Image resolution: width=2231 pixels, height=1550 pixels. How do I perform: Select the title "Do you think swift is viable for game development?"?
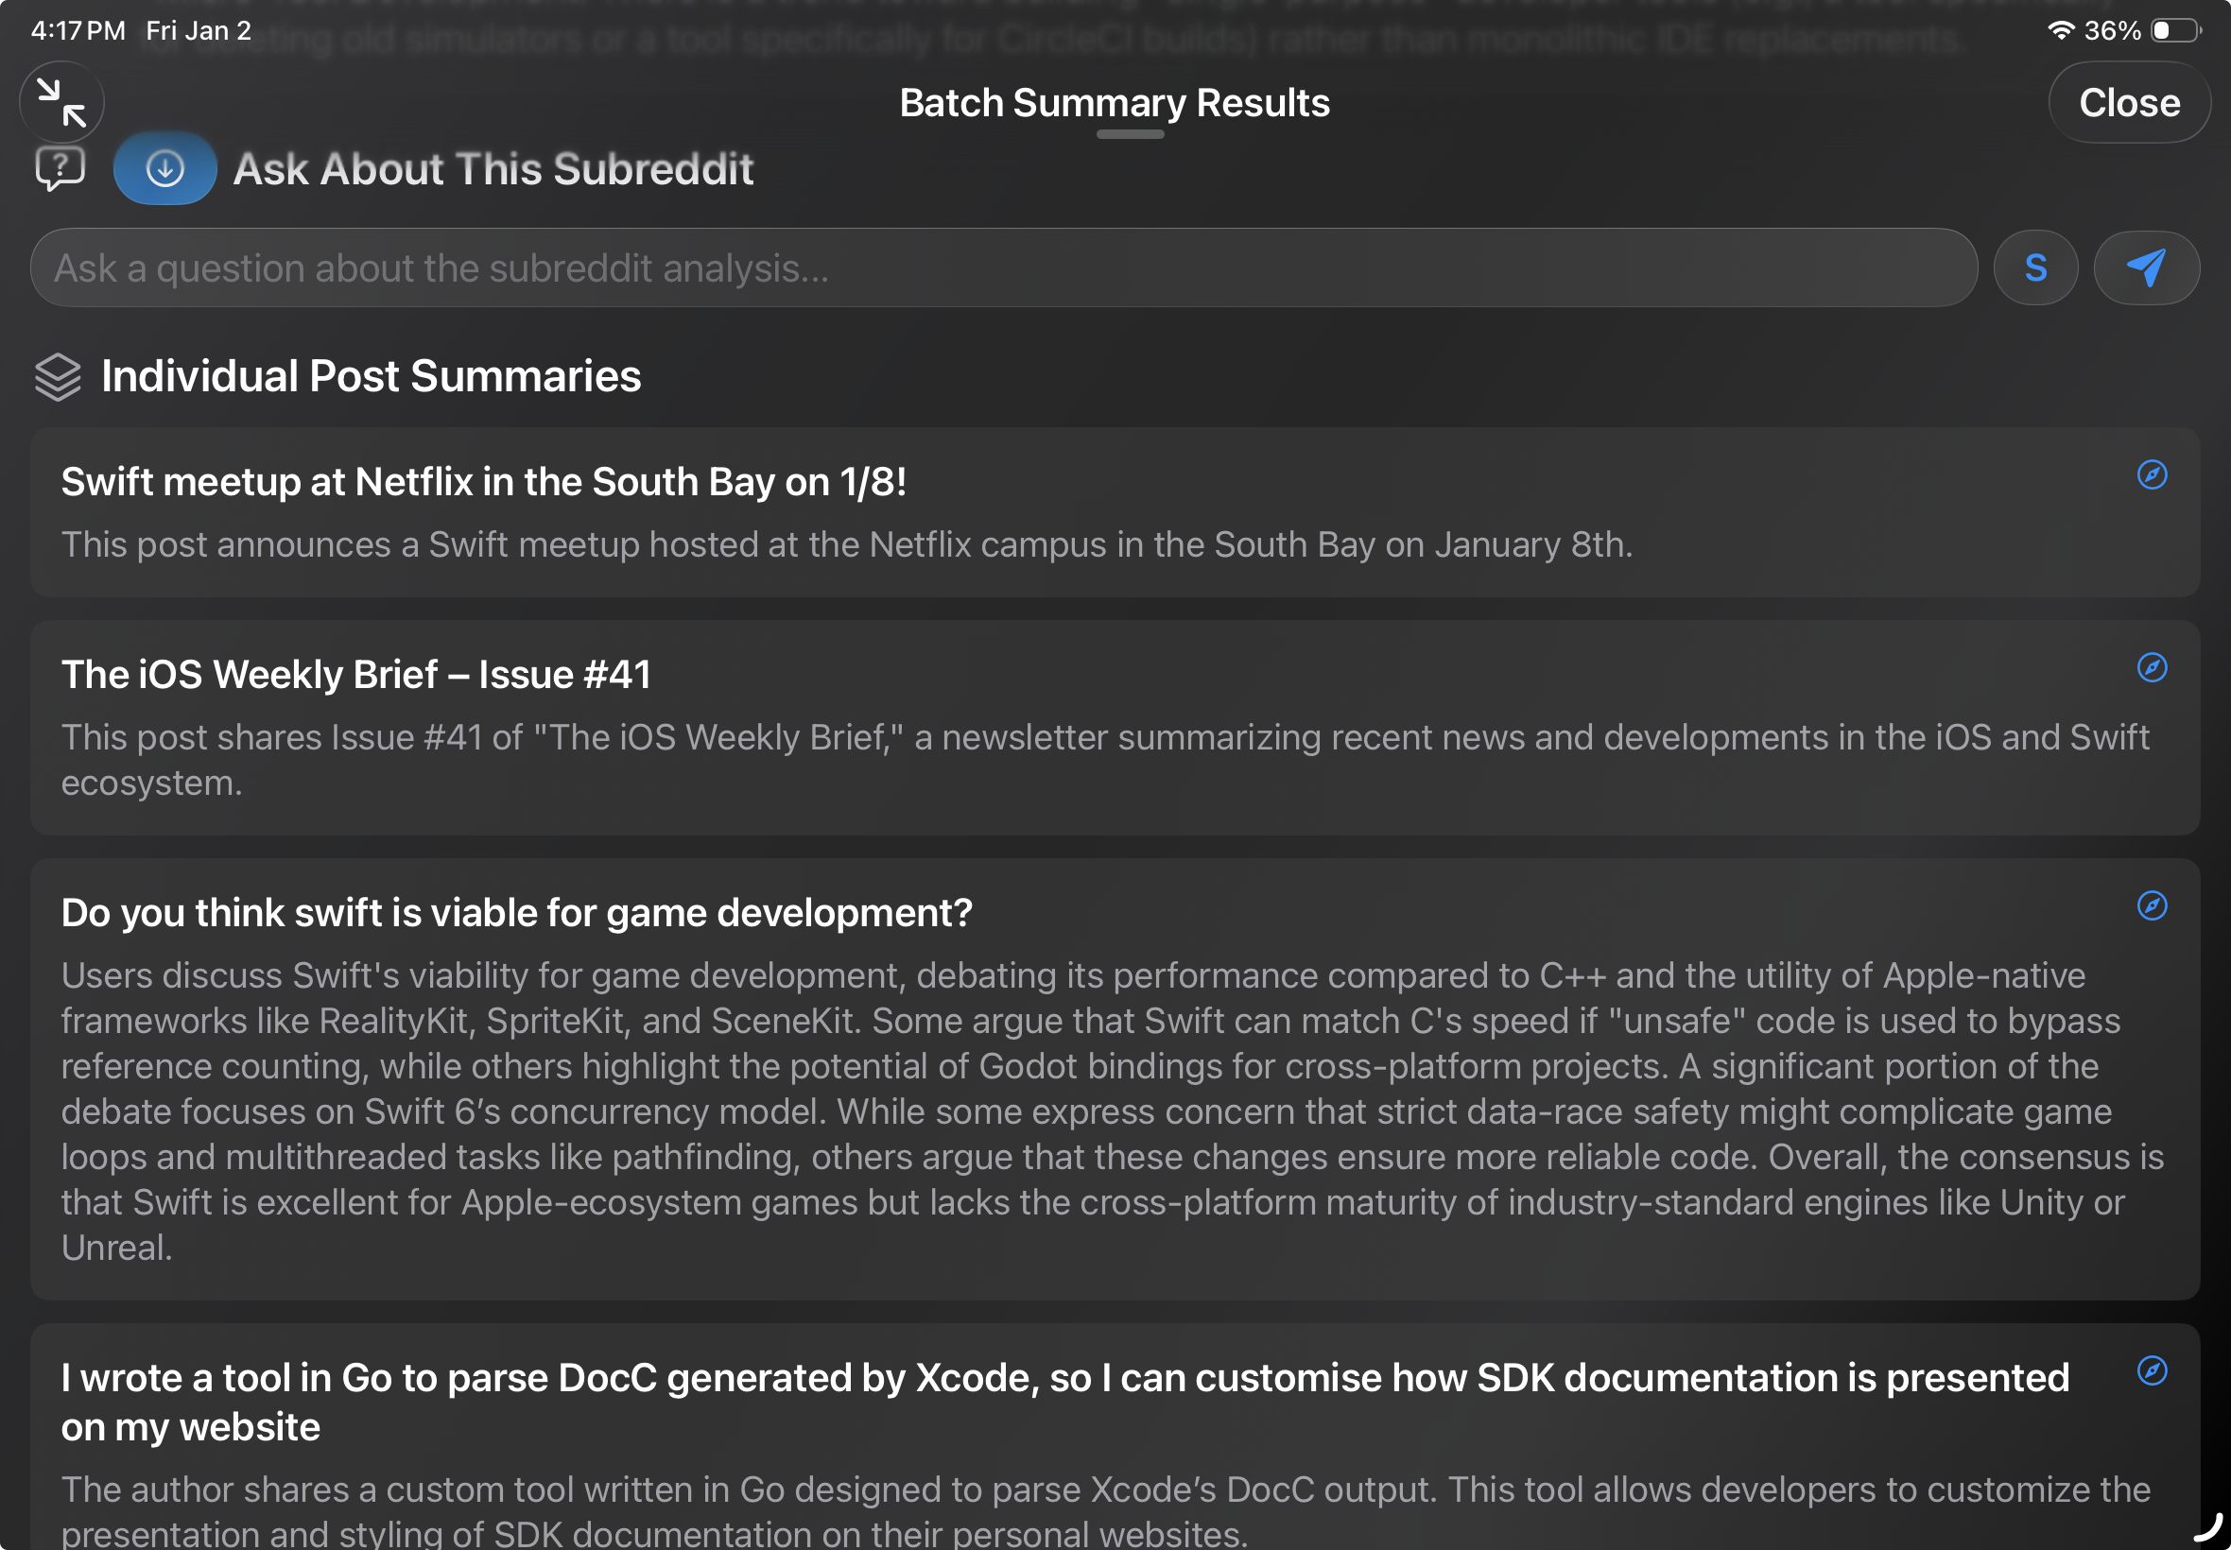pos(516,913)
